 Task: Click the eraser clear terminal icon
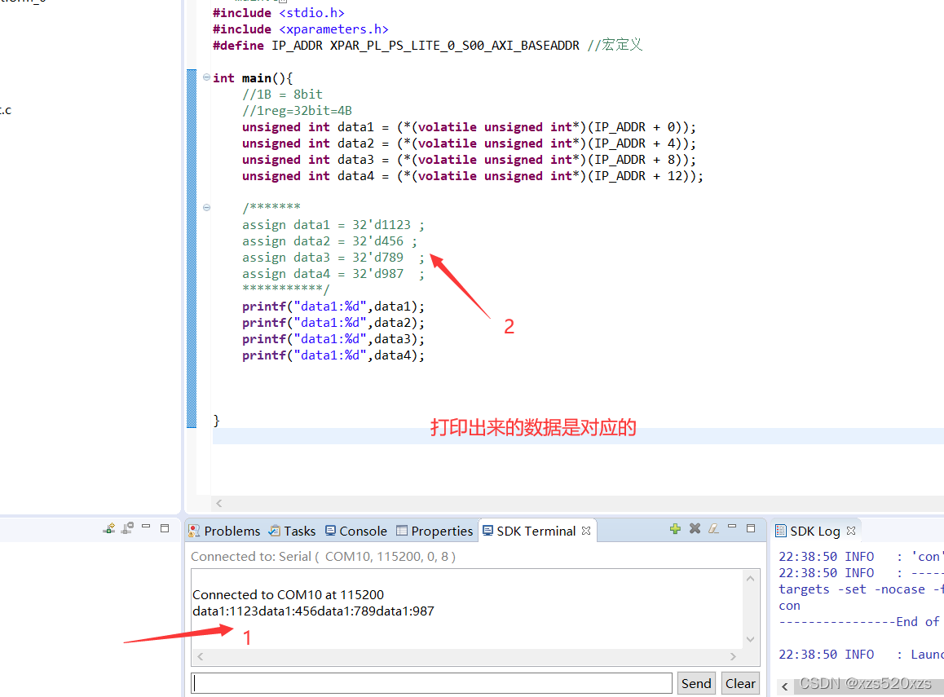(x=713, y=528)
